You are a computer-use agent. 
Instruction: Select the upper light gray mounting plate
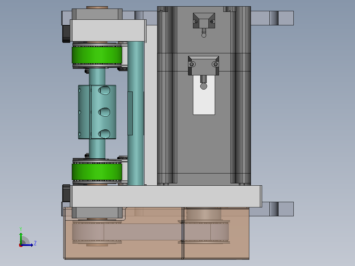click(x=108, y=31)
